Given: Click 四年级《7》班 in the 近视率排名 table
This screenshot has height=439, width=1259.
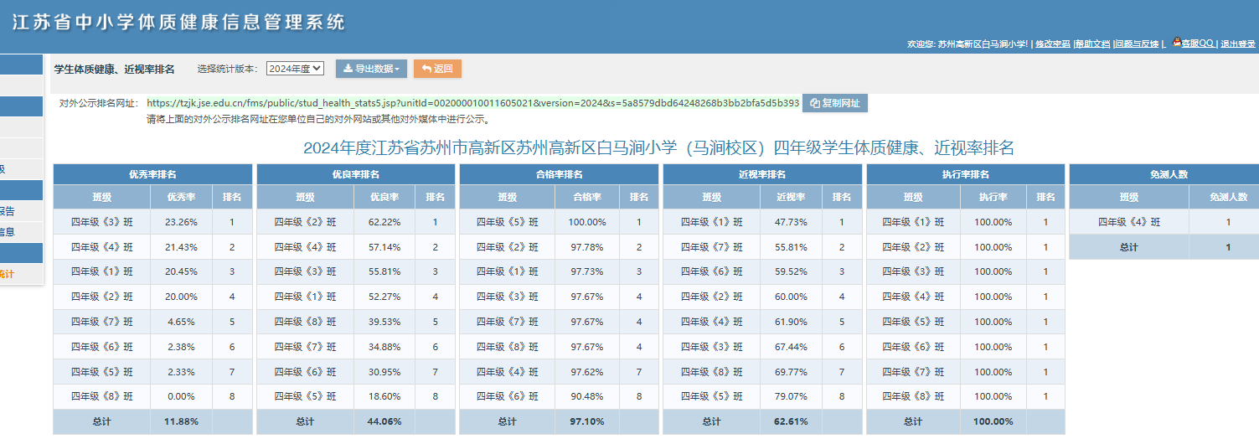Looking at the screenshot, I should click(x=712, y=247).
